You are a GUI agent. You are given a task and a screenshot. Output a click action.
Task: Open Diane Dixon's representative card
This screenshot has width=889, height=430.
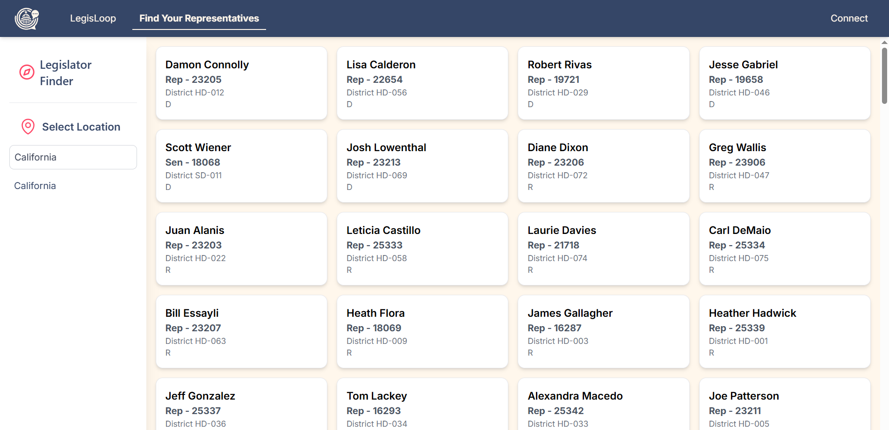[x=603, y=166]
